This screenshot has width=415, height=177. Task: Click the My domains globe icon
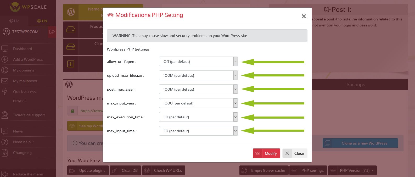(5, 70)
